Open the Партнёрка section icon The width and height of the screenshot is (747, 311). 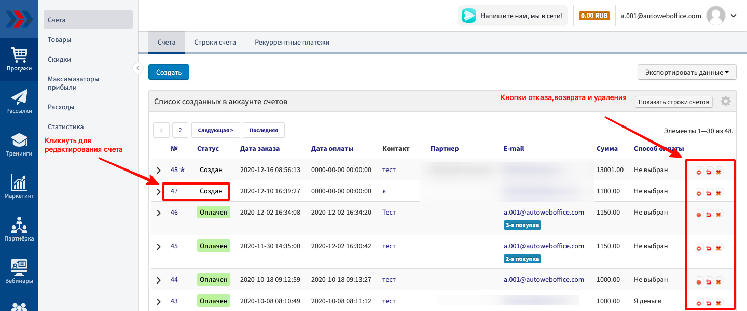[x=19, y=230]
